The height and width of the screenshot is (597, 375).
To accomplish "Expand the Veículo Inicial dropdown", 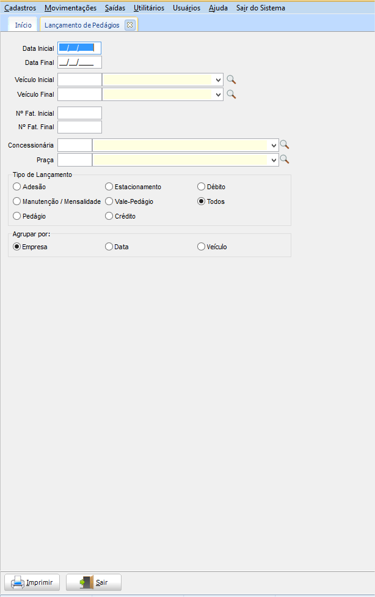I will point(218,80).
